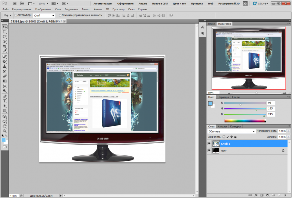Toggle Quick Mask mode
The height and width of the screenshot is (198, 292).
pos(5,147)
